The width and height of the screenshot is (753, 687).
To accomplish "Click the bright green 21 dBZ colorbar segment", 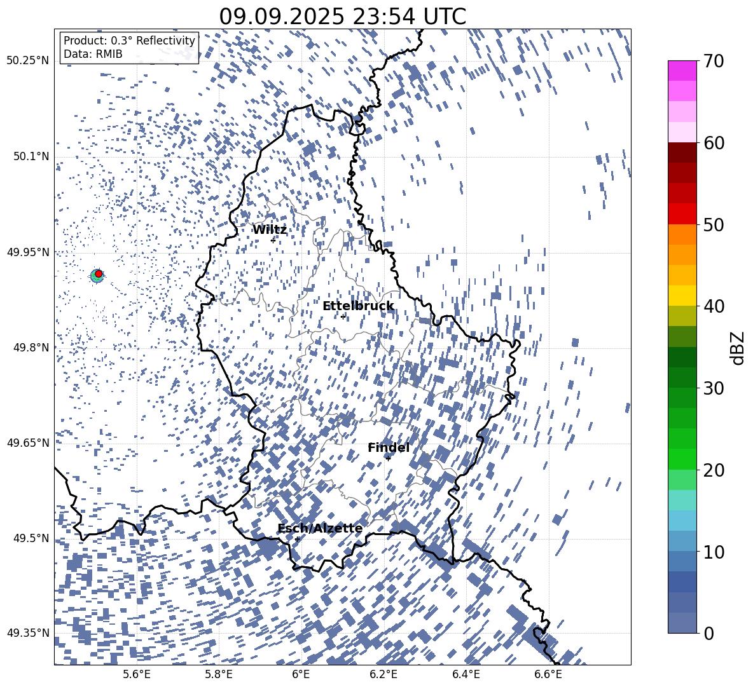I will tap(682, 459).
